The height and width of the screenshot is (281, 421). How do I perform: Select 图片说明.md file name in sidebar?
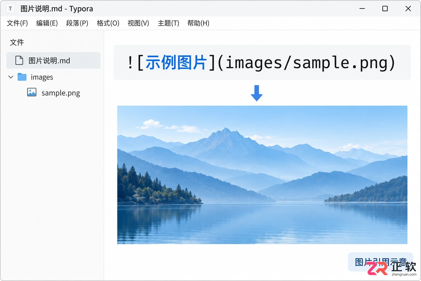[x=49, y=61]
